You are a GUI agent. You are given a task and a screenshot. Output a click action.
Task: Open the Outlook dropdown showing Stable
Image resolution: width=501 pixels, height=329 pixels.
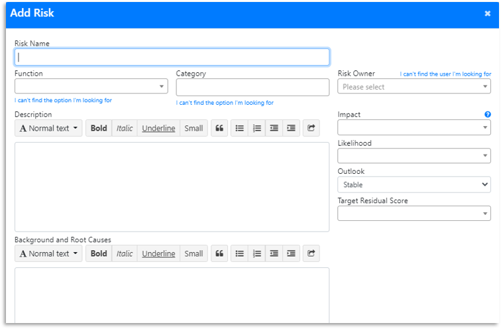point(414,185)
